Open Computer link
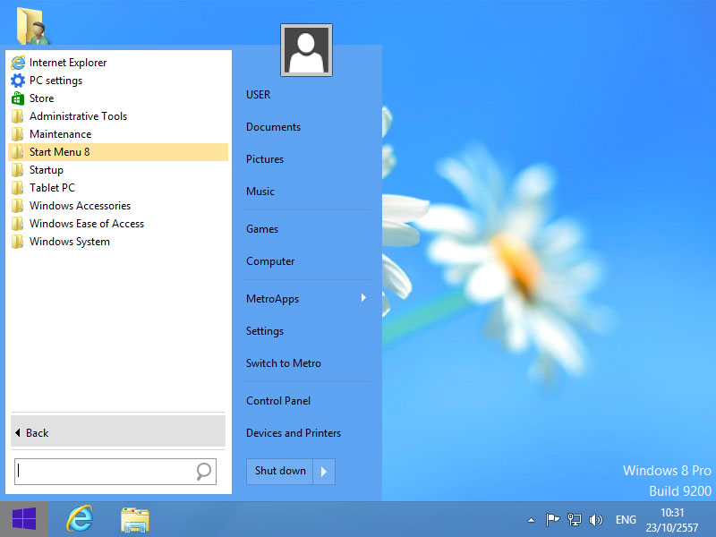Screen dimensions: 716x537 pyautogui.click(x=270, y=261)
